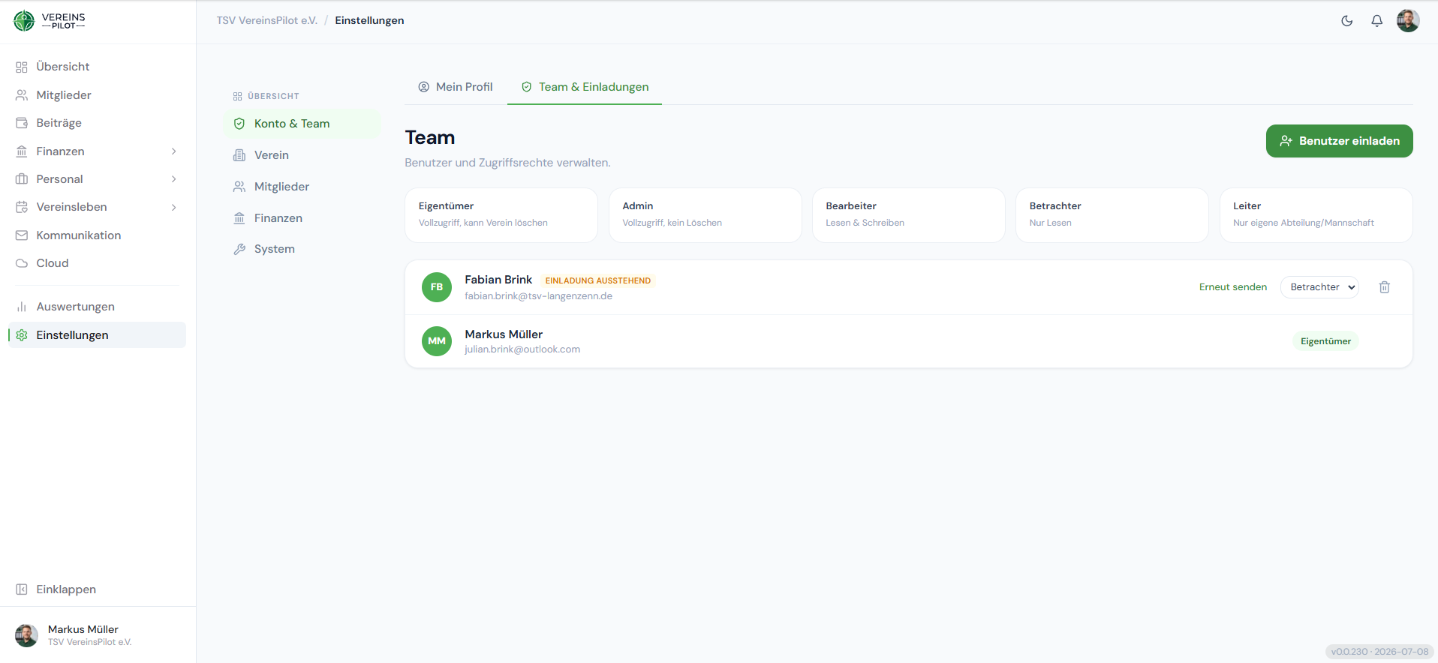This screenshot has height=663, width=1438.
Task: Click email julian.brink@outlook.com
Action: coord(522,349)
